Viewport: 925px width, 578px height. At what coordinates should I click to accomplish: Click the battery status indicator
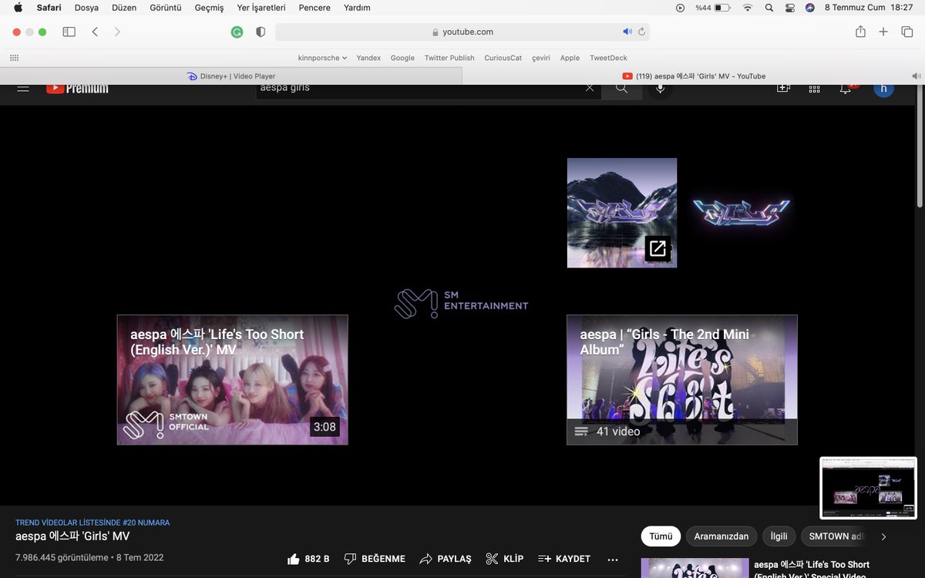point(713,8)
